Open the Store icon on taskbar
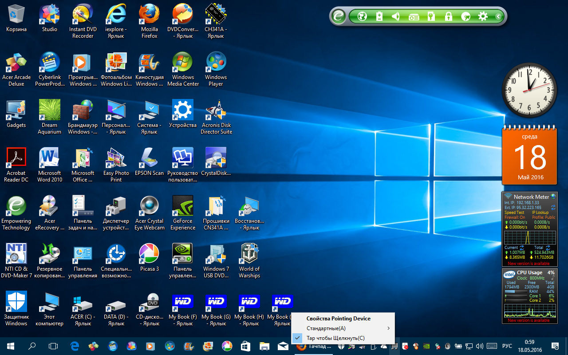Screen dimensions: 568x355 (245, 346)
